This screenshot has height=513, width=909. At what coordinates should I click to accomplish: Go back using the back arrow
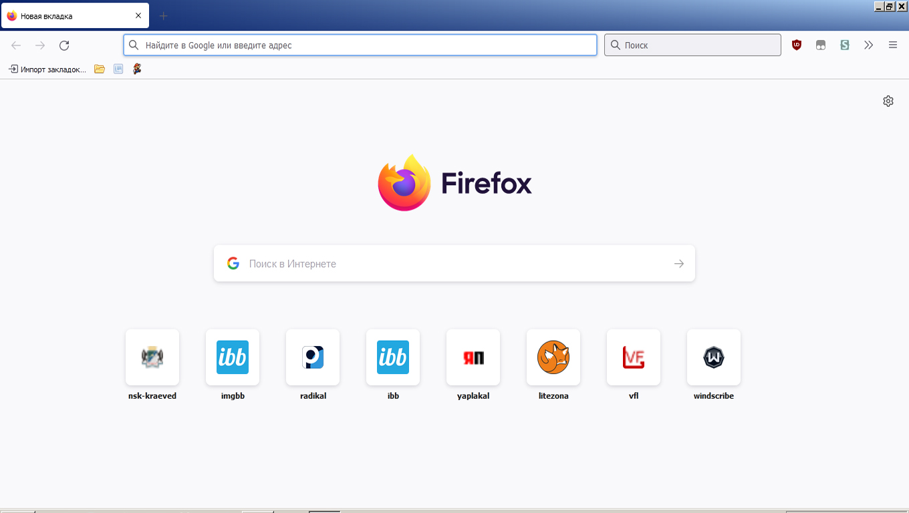(16, 45)
